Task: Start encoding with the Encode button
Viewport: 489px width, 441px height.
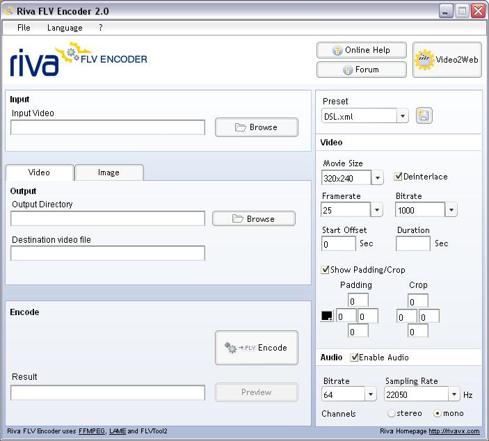Action: pos(257,348)
